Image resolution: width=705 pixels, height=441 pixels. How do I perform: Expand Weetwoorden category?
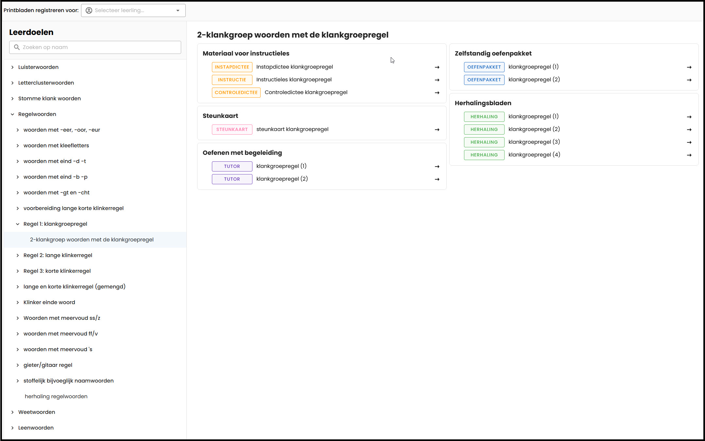[x=12, y=412]
